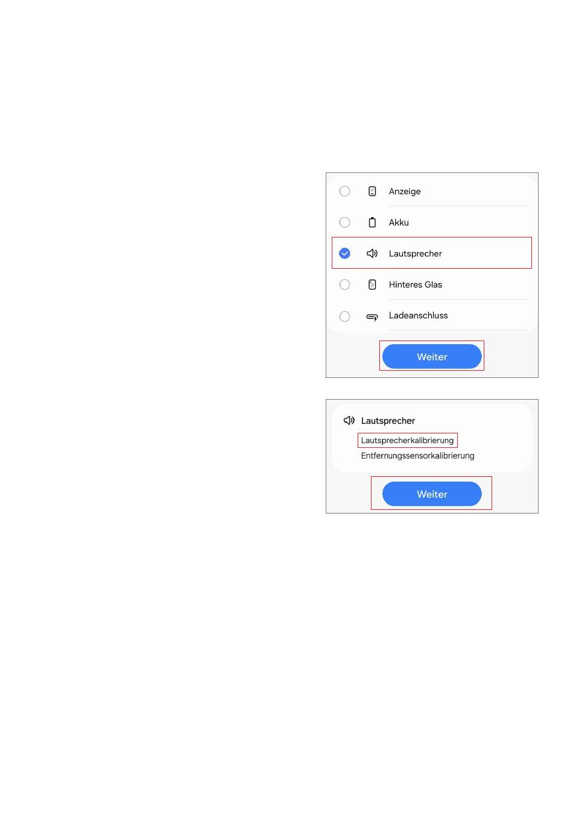Click the speaker icon in Lautsprecher card header
The width and height of the screenshot is (573, 836).
pos(349,420)
